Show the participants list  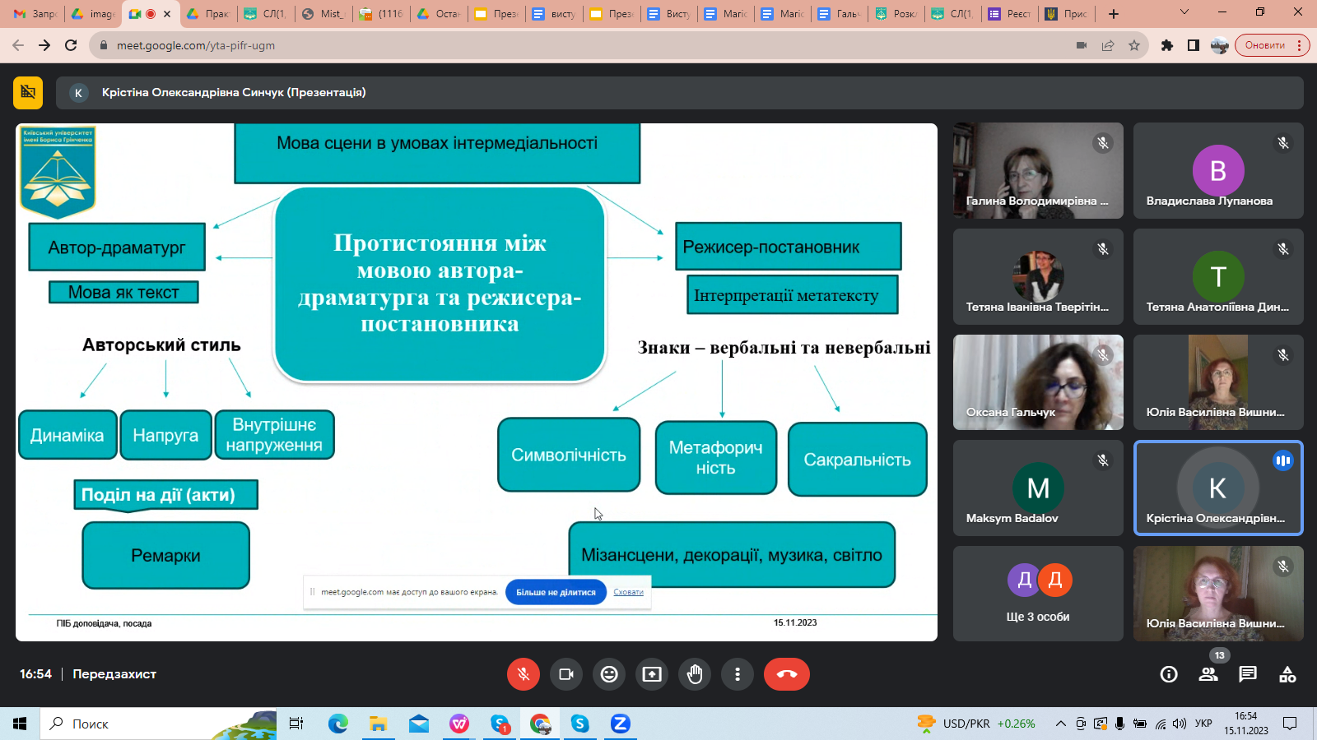tap(1208, 674)
